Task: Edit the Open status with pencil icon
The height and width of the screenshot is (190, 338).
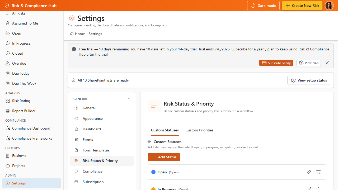Action: [x=309, y=172]
